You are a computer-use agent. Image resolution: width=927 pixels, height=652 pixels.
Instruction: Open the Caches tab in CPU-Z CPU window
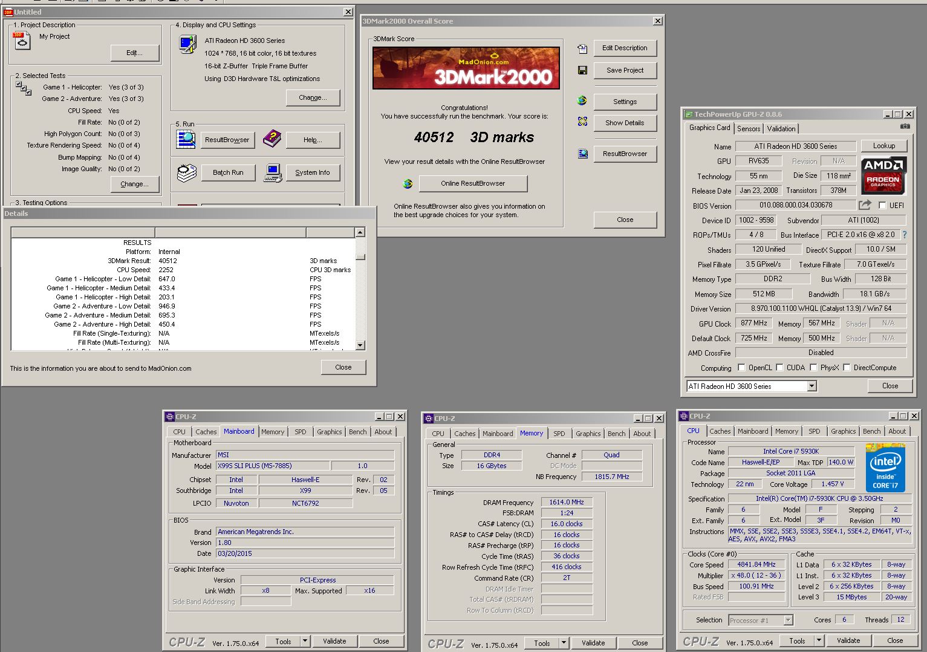coord(720,431)
